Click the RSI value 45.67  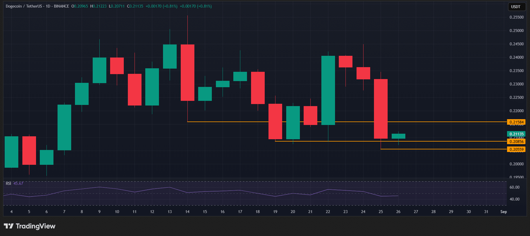18,183
